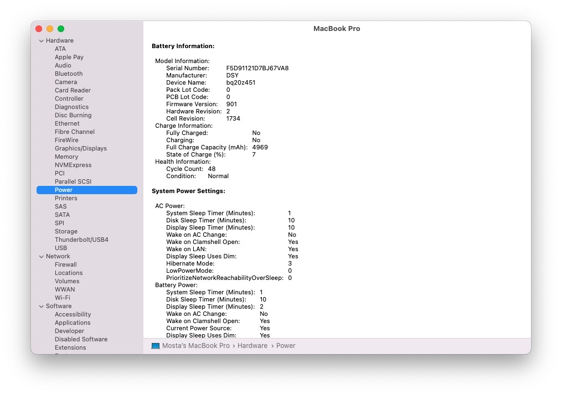This screenshot has width=562, height=395.
Task: Select Ethernet in the sidebar
Action: pyautogui.click(x=67, y=123)
